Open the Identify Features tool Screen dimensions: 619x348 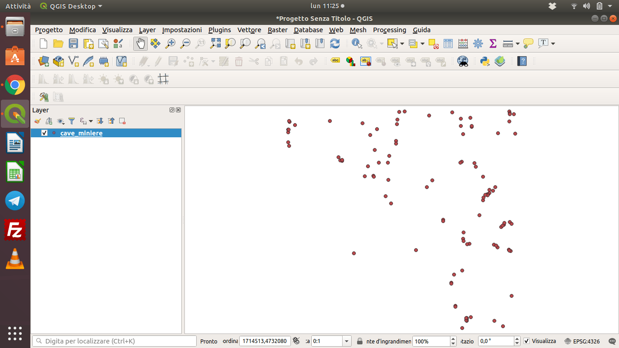tap(357, 43)
